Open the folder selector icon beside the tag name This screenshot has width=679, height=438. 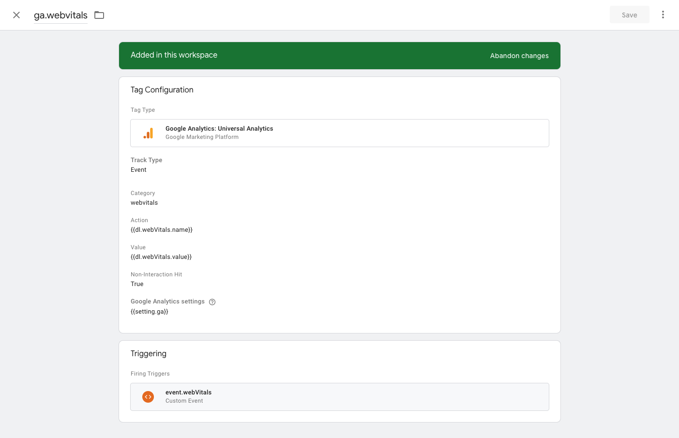coord(99,15)
